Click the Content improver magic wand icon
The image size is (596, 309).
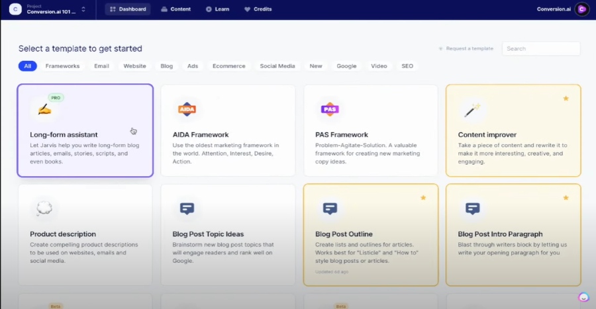[472, 110]
